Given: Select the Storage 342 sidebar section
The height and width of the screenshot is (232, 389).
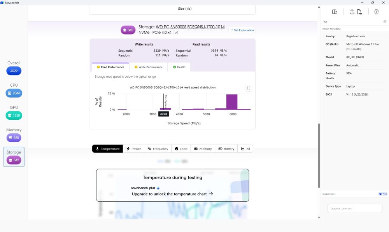Looking at the screenshot, I should [14, 157].
